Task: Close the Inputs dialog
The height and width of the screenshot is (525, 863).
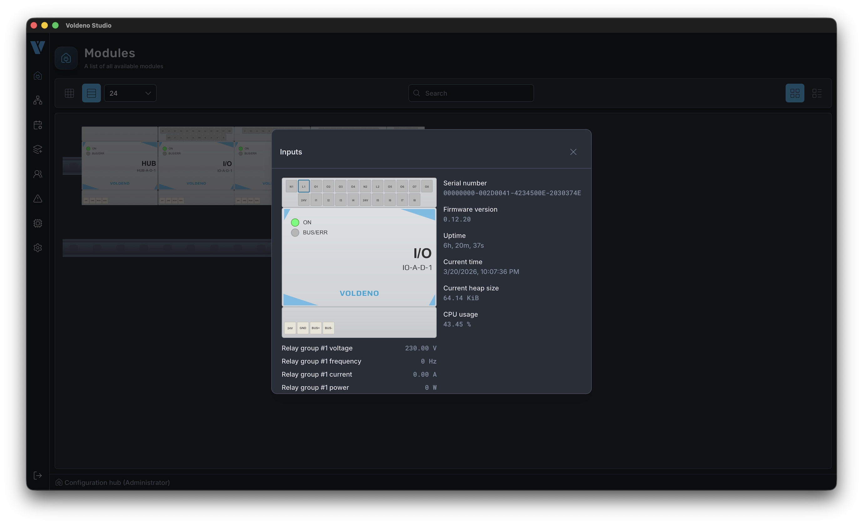Action: pos(573,152)
